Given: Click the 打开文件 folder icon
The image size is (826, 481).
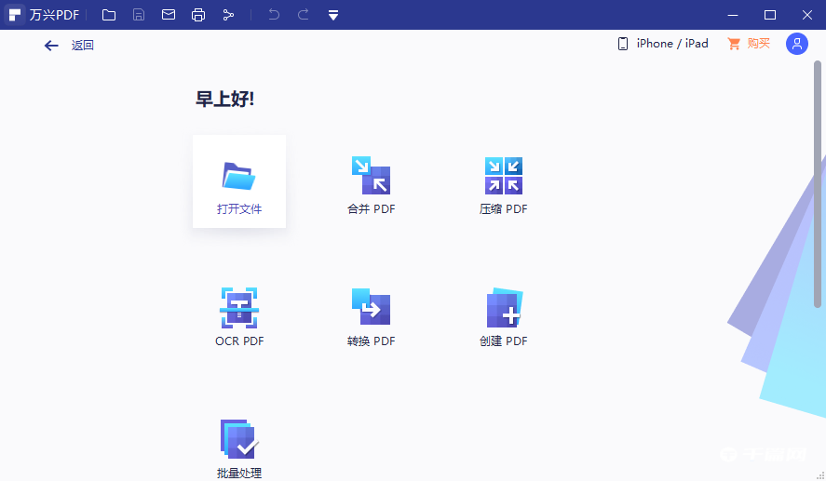Looking at the screenshot, I should 239,176.
